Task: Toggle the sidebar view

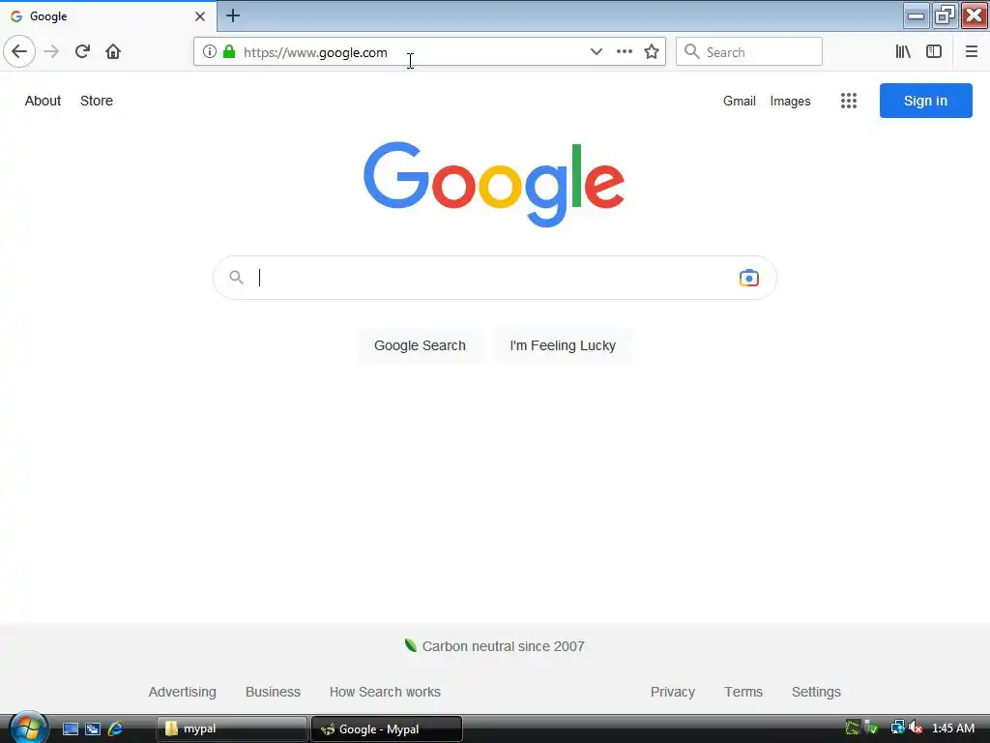Action: coord(934,52)
